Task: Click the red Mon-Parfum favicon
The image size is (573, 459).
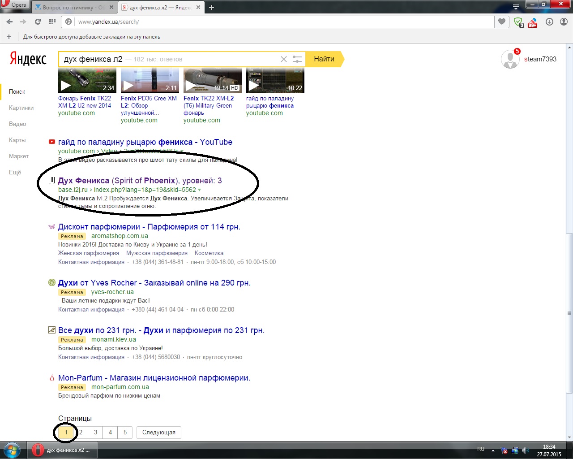Action: pos(52,378)
